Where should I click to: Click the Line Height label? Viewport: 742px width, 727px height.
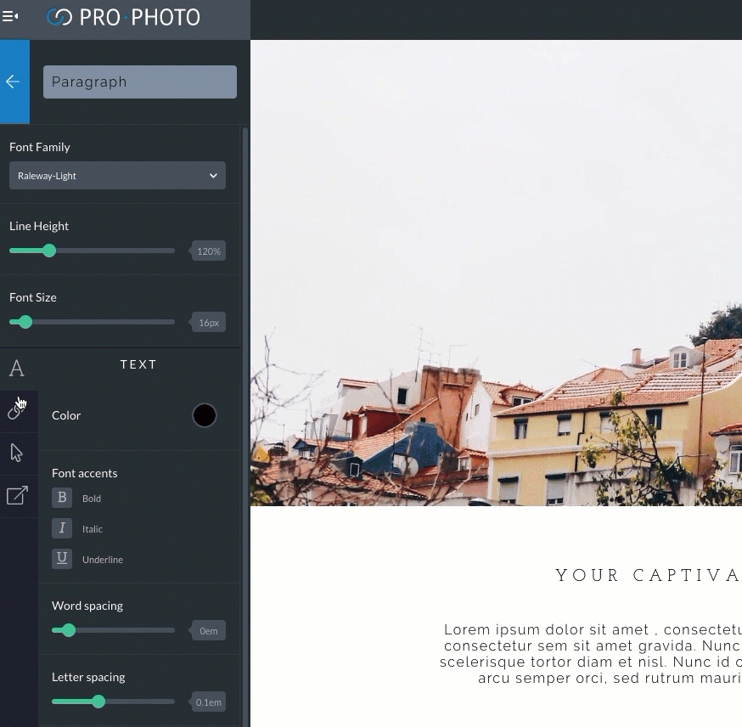point(39,226)
